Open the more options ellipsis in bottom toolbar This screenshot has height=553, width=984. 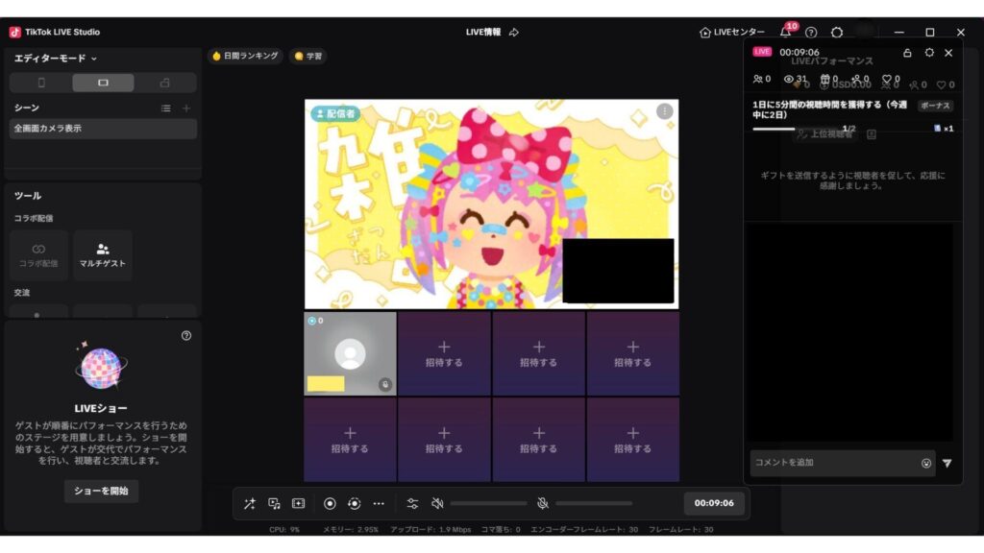coord(379,503)
